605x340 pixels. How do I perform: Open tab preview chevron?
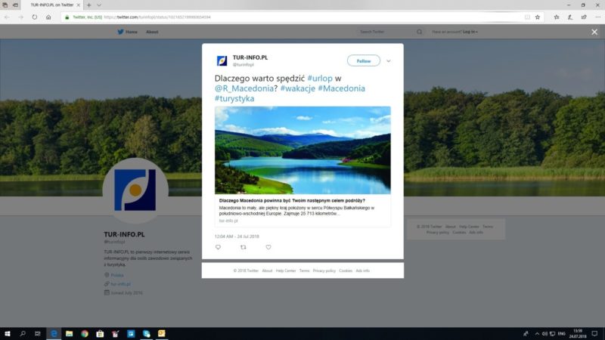[99, 5]
